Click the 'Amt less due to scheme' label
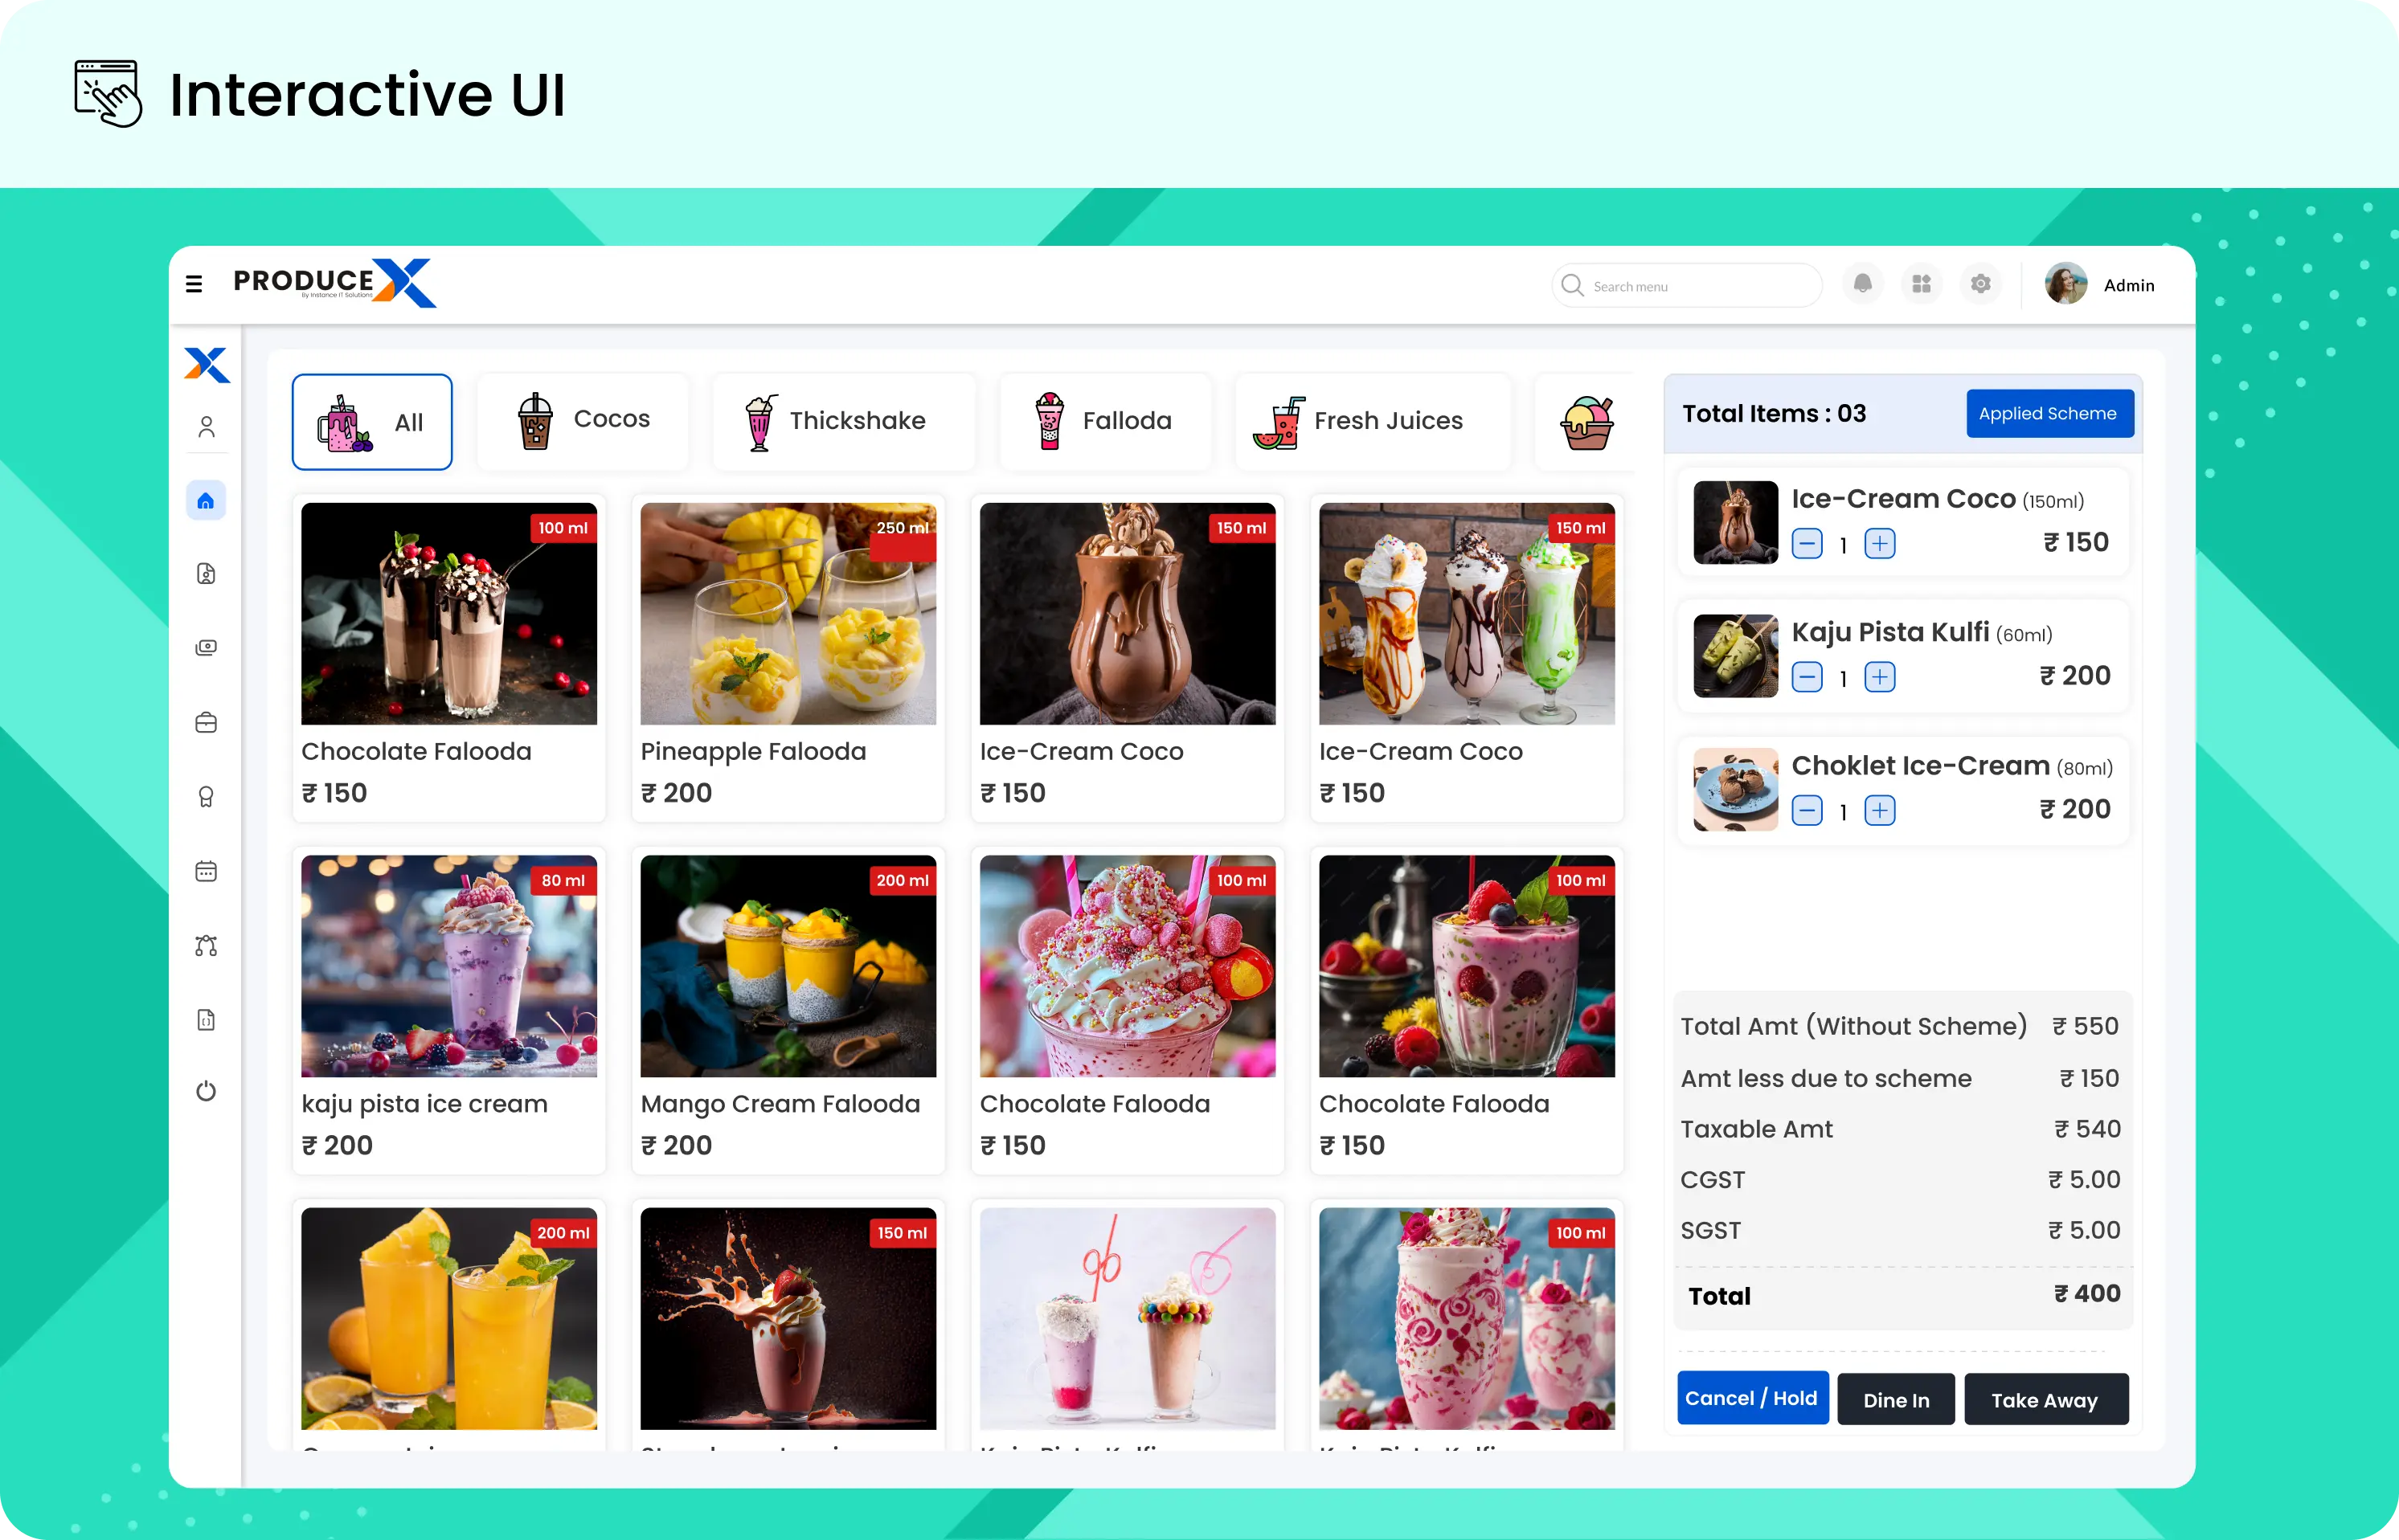 coord(1826,1078)
